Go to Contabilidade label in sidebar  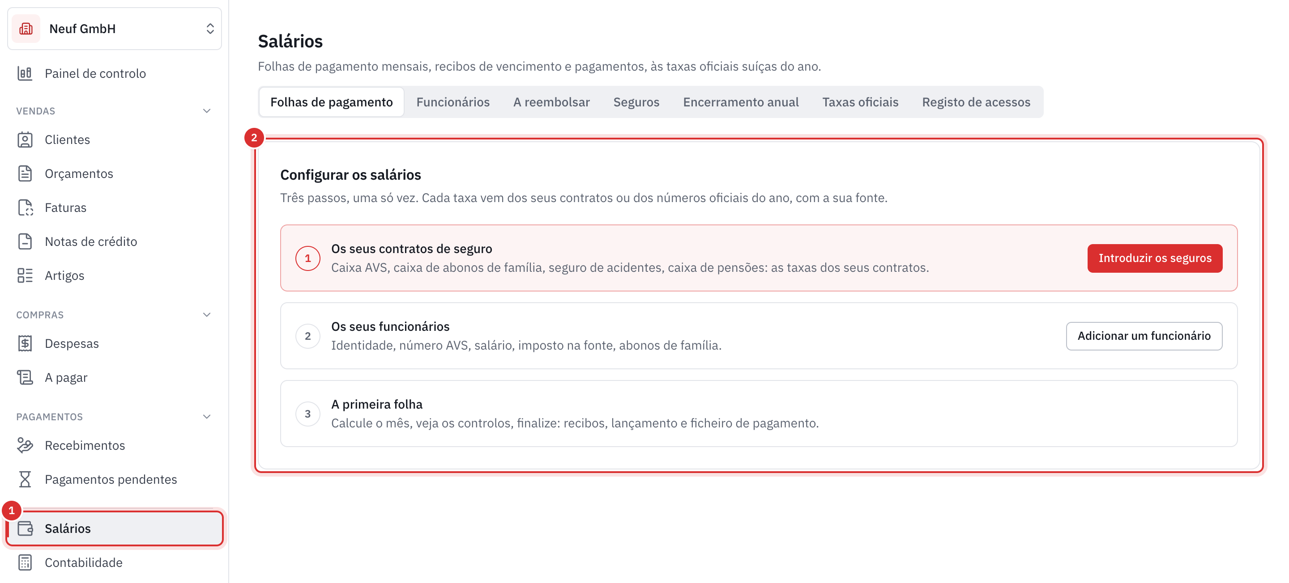tap(84, 562)
